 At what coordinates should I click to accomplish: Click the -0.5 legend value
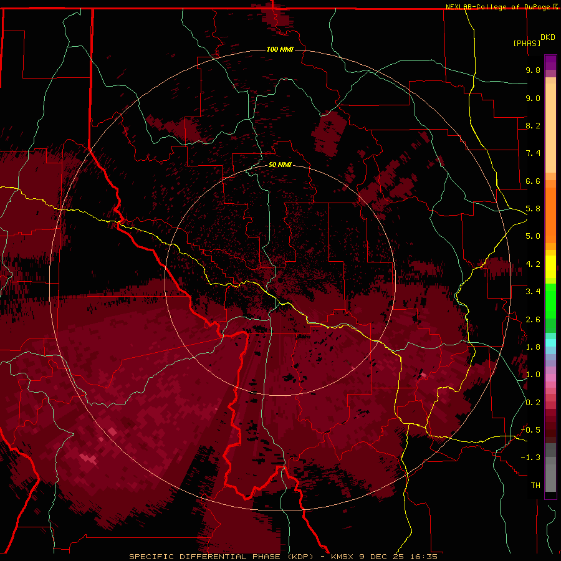click(x=530, y=430)
